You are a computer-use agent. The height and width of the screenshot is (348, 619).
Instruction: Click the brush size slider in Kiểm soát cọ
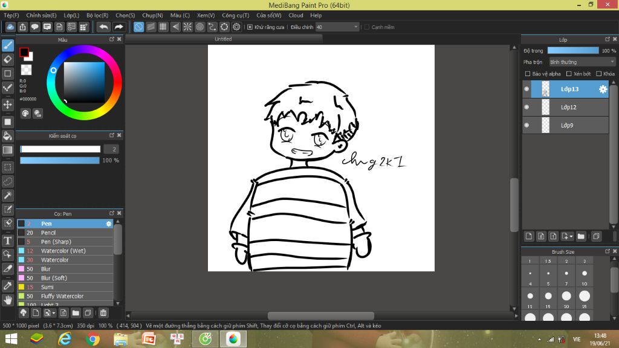pos(60,149)
